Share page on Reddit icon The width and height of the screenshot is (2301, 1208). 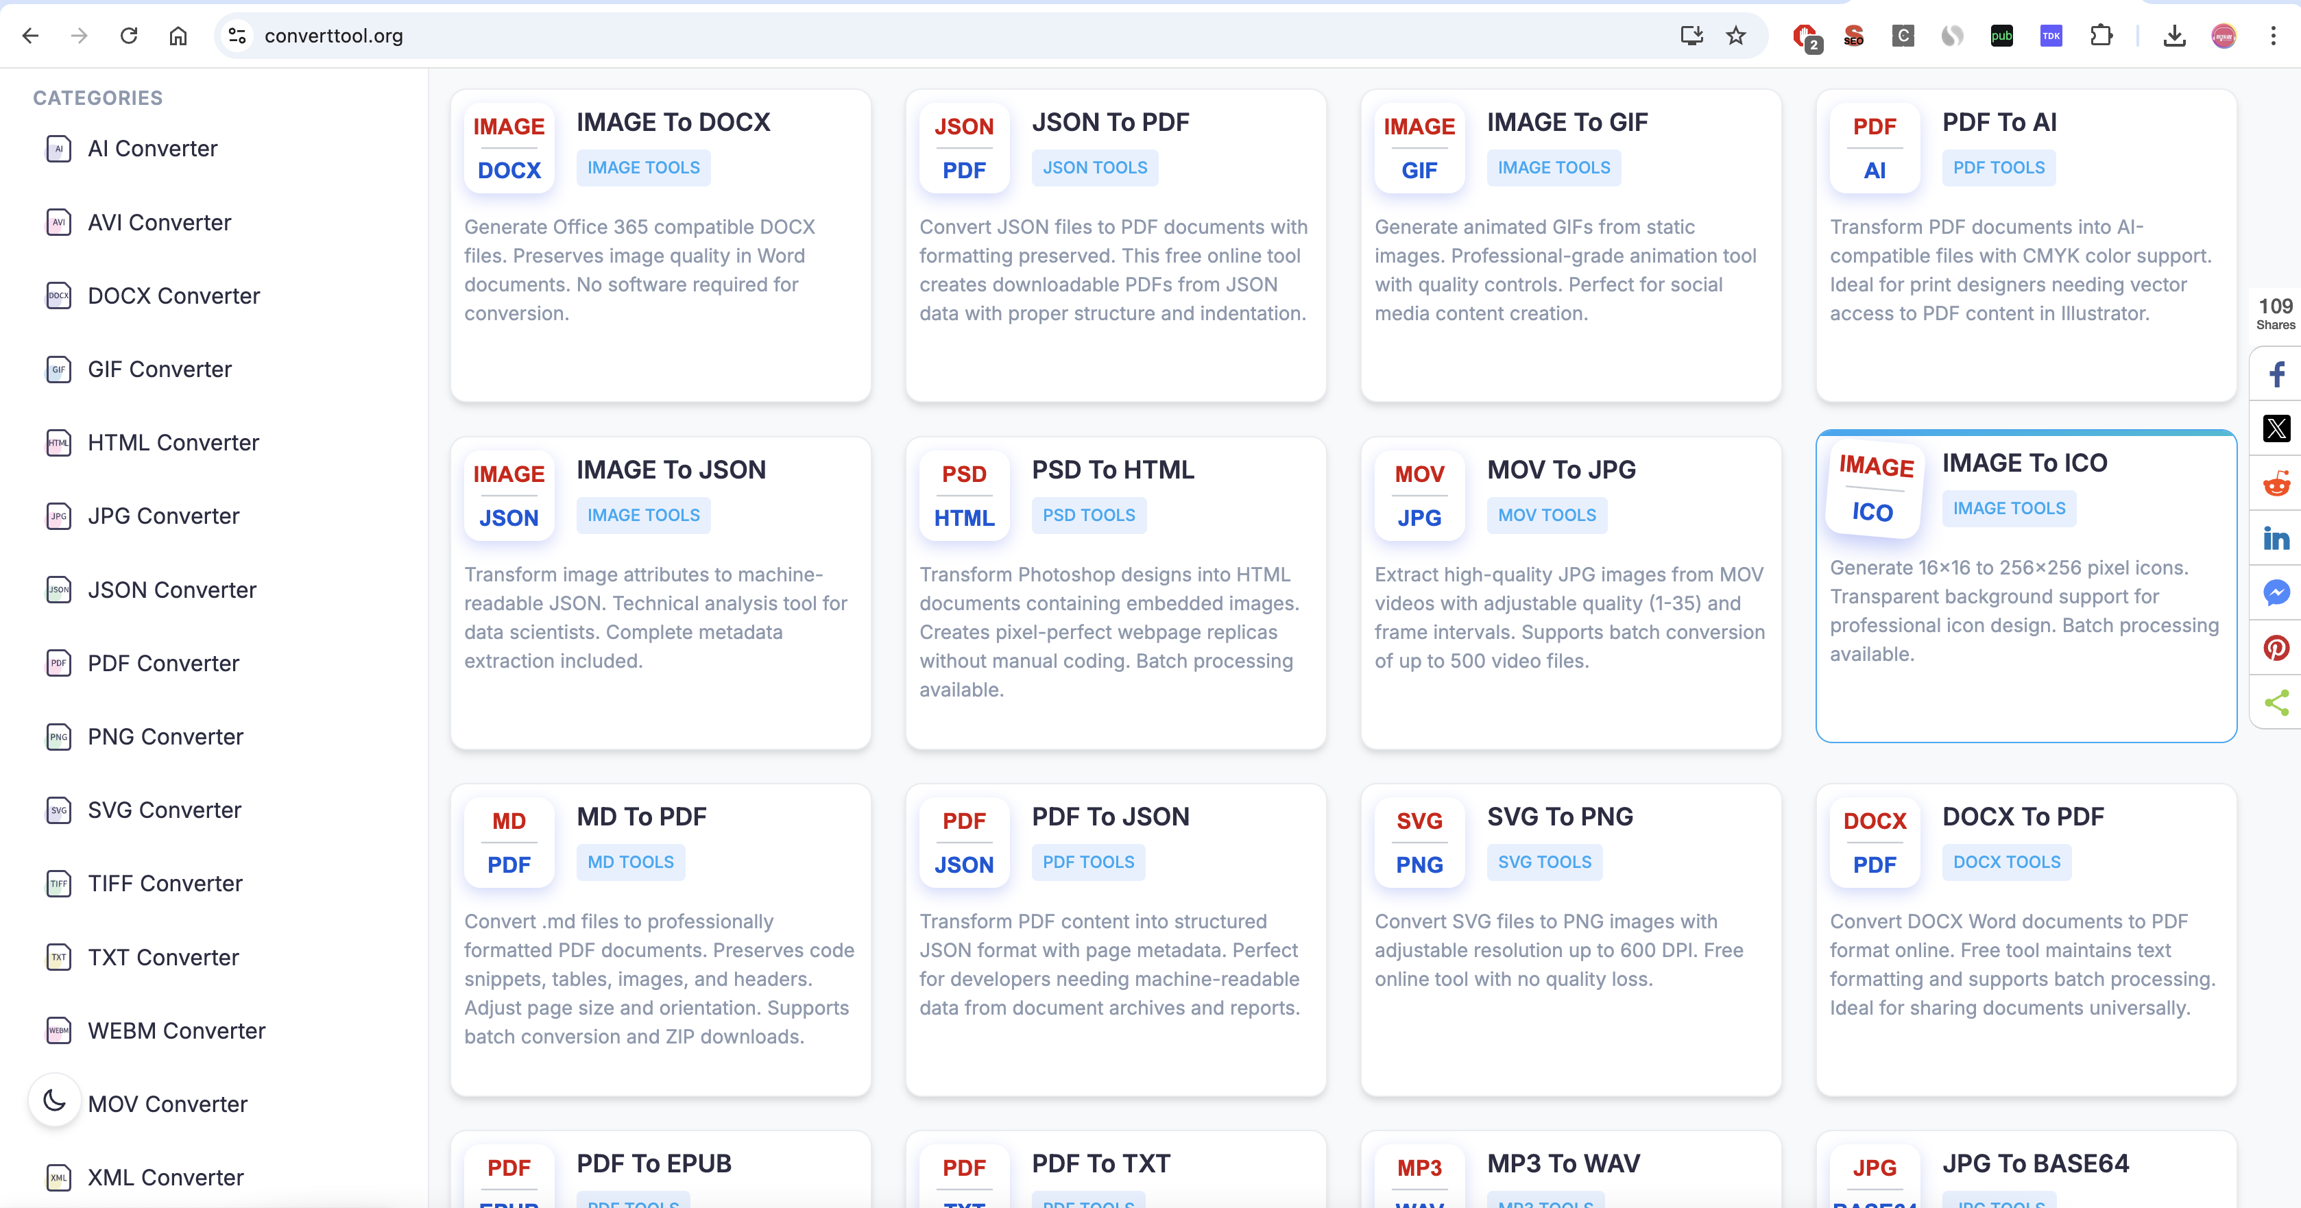[x=2276, y=483]
